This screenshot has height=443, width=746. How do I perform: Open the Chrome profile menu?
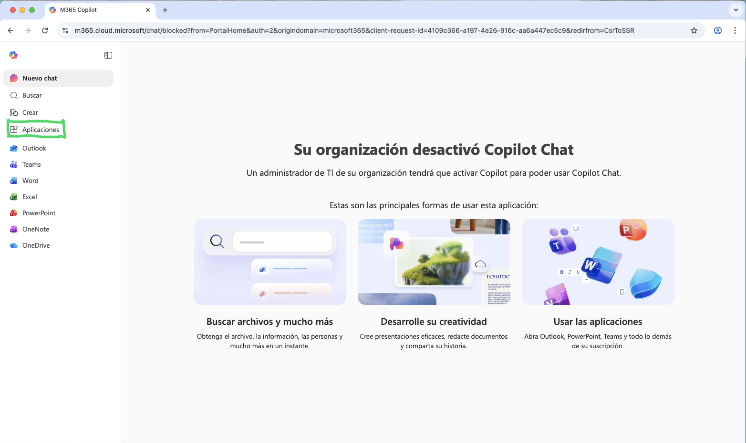click(x=718, y=30)
